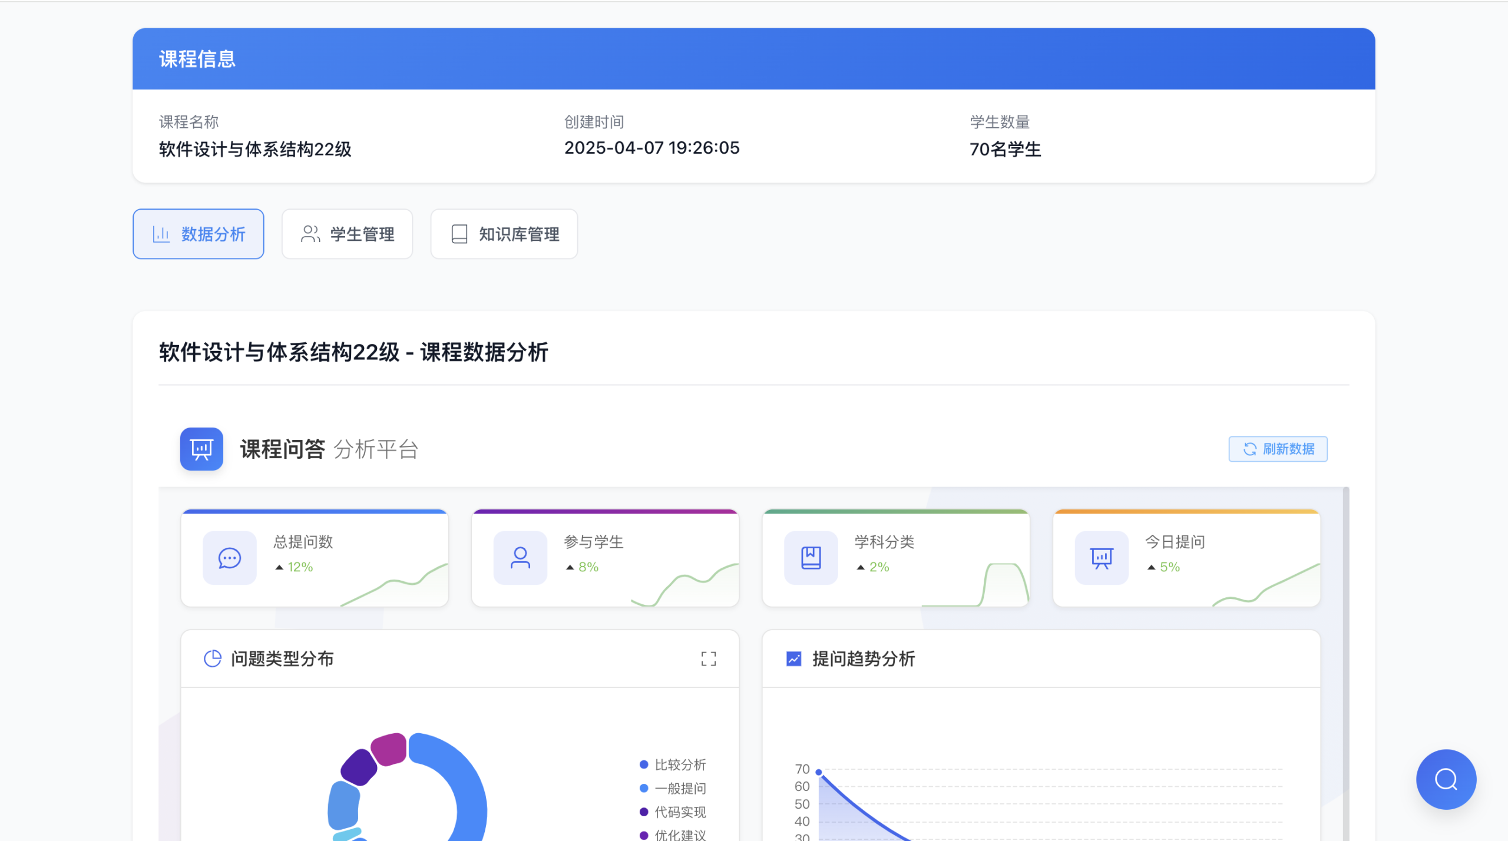Image resolution: width=1508 pixels, height=841 pixels.
Task: Click the blue 课程问答 platform logo icon
Action: pos(201,449)
